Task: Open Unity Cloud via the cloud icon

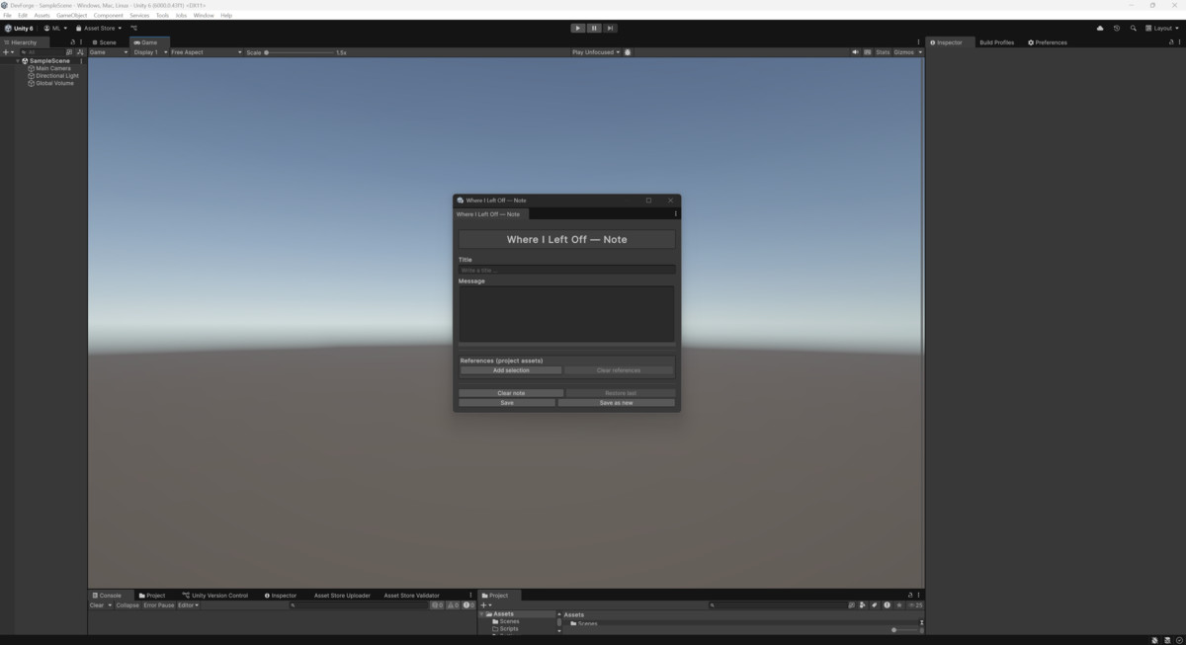Action: point(1100,28)
